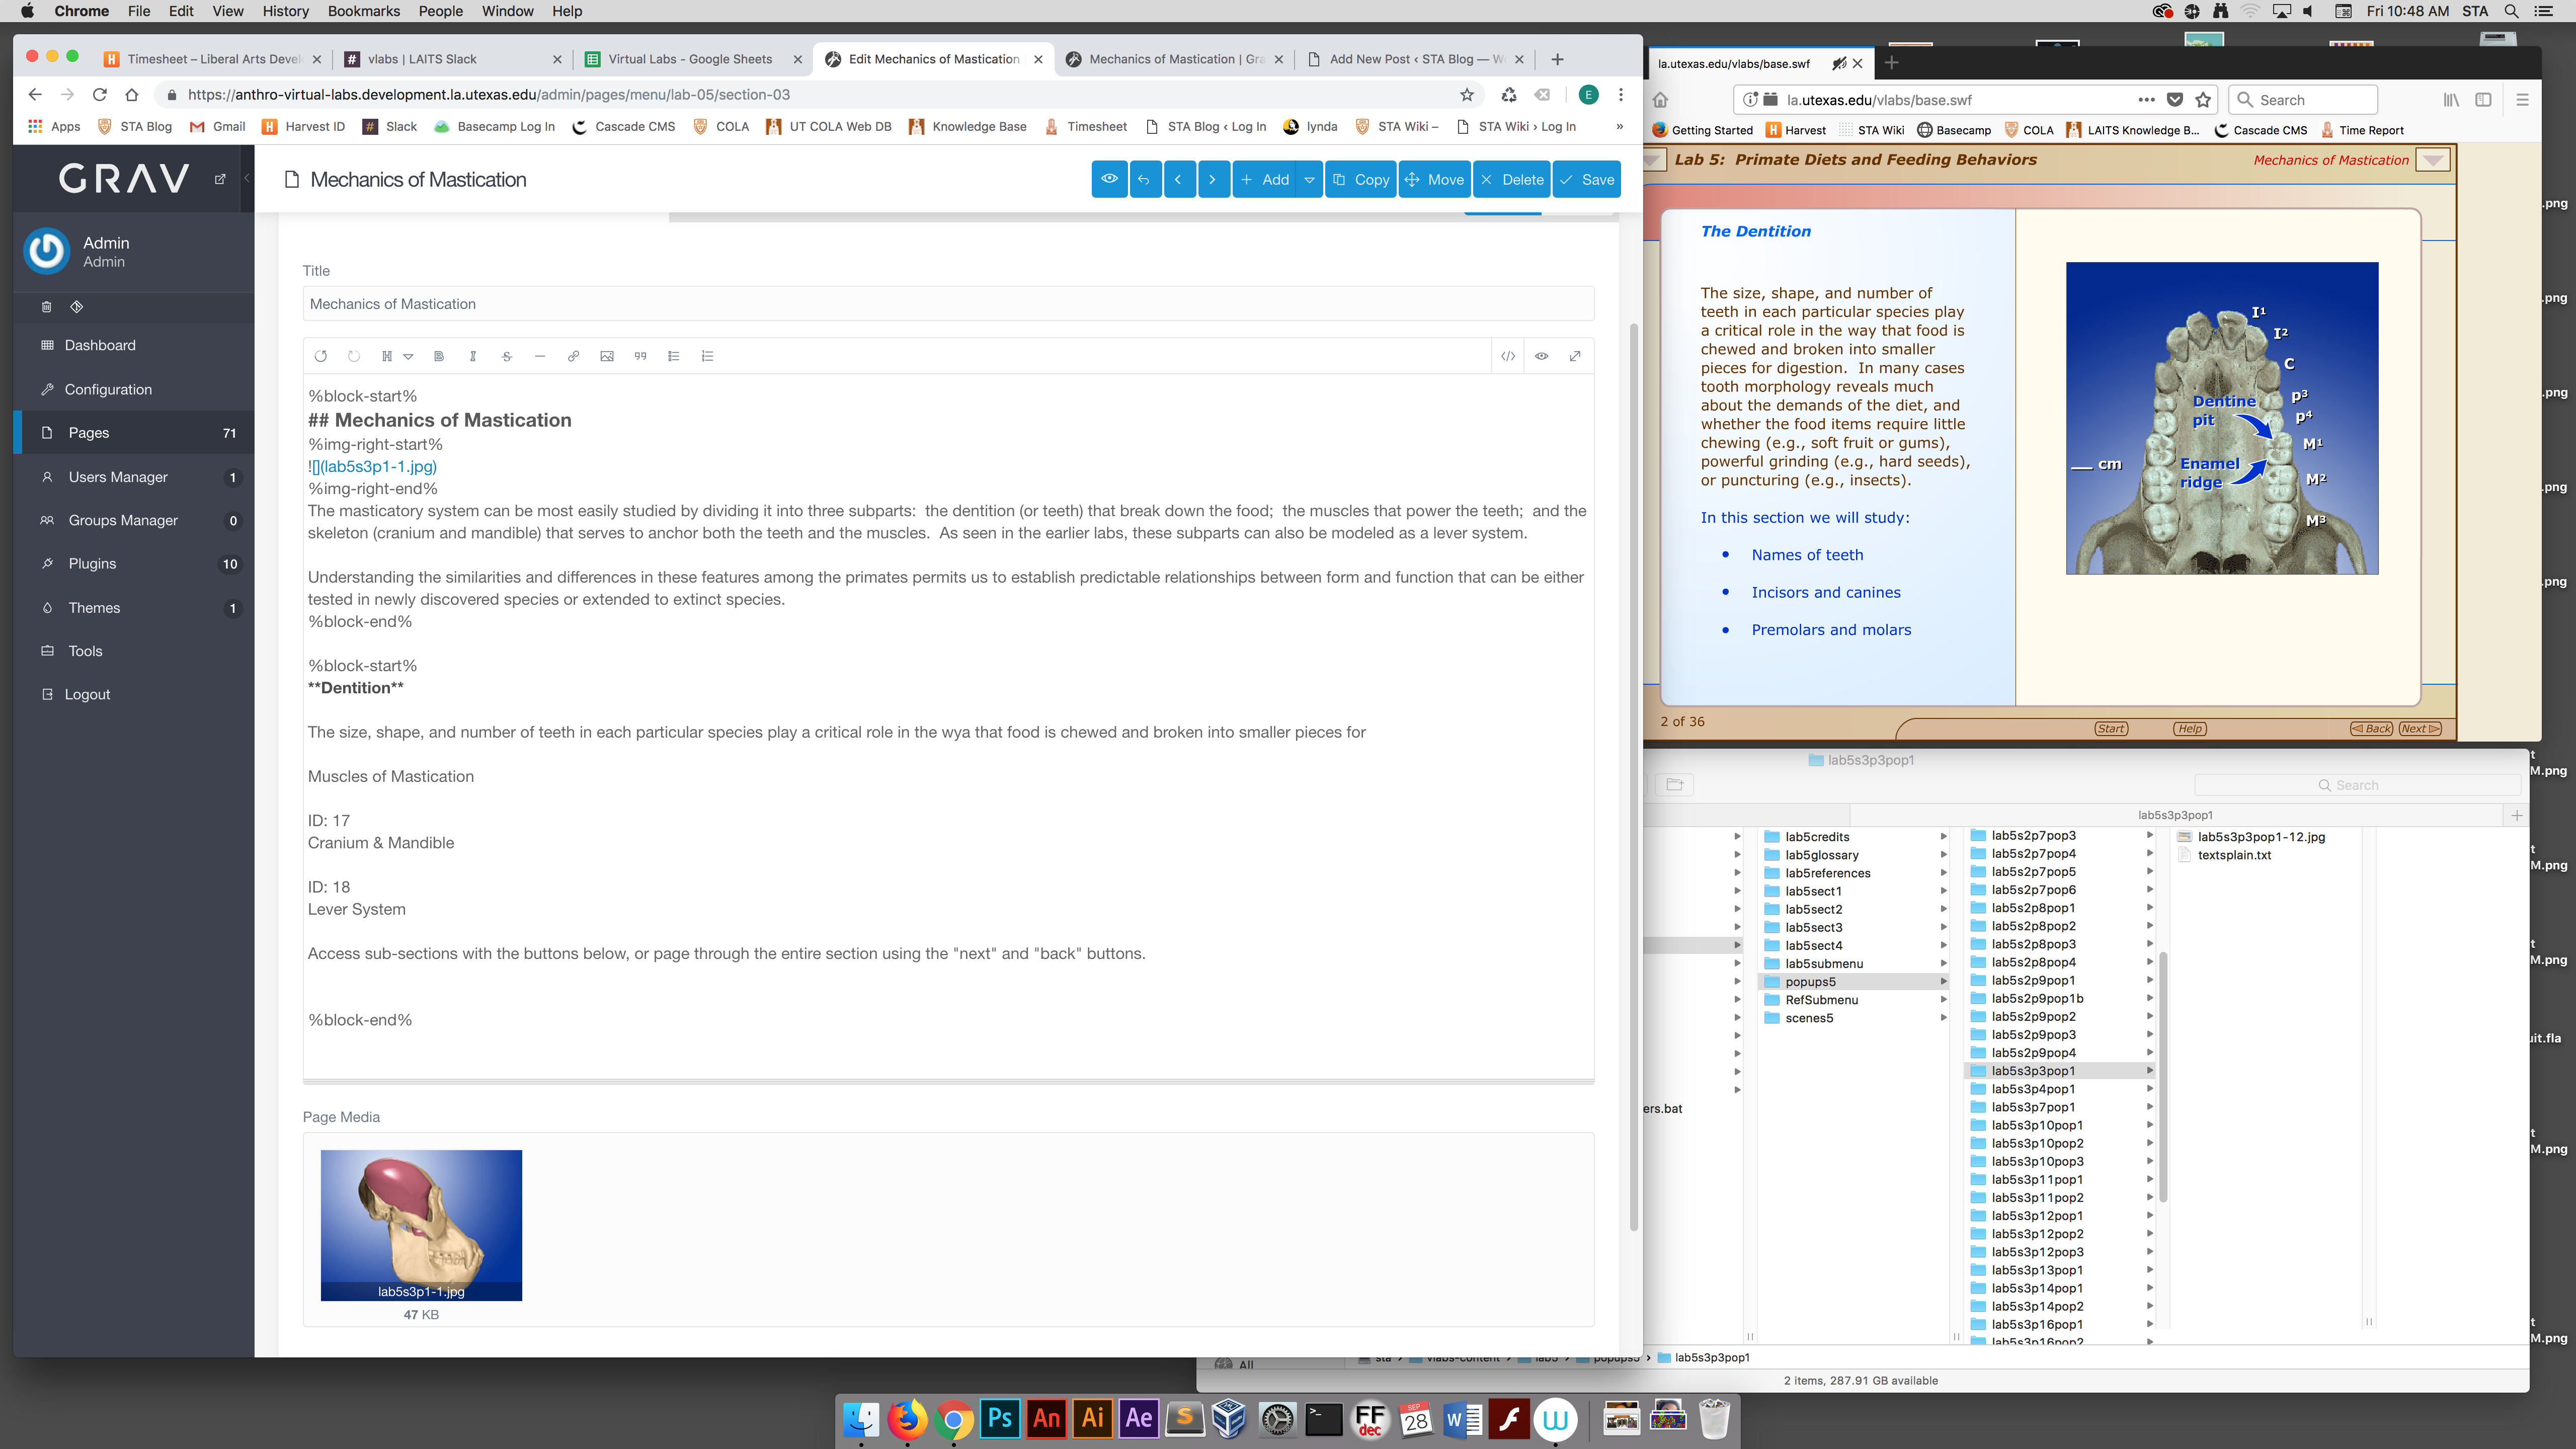The image size is (2576, 1449).
Task: Toggle the editor preview eye icon
Action: coord(1541,356)
